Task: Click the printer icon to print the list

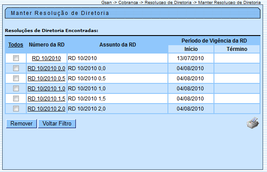Action: click(253, 123)
